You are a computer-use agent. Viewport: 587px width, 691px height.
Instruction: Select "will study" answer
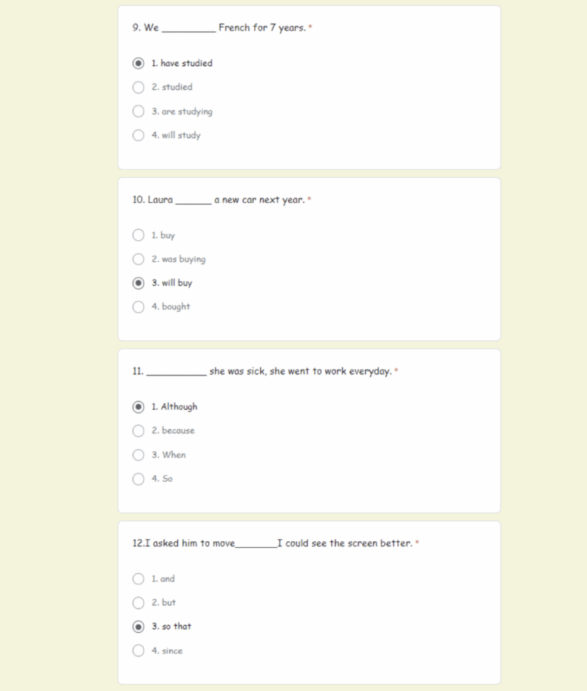[138, 135]
